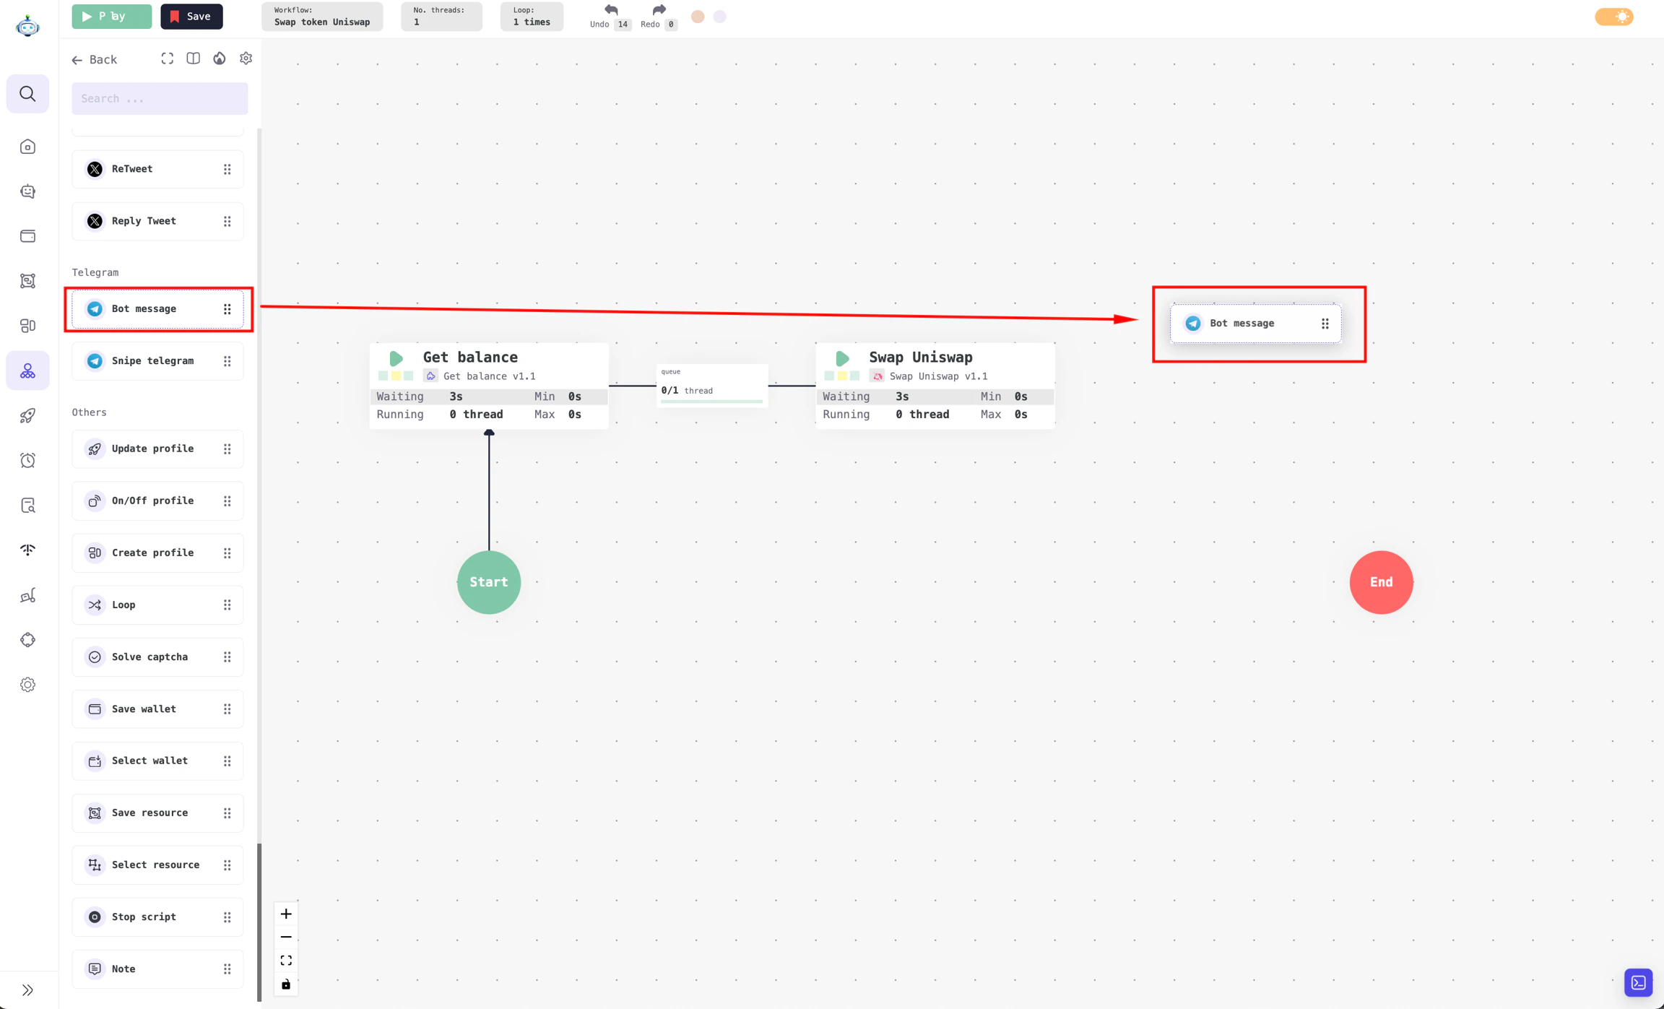
Task: Open the workflow settings gear icon
Action: point(246,59)
